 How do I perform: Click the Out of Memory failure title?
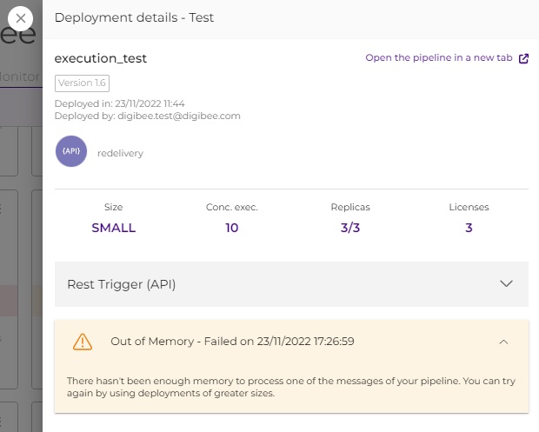[x=231, y=342]
